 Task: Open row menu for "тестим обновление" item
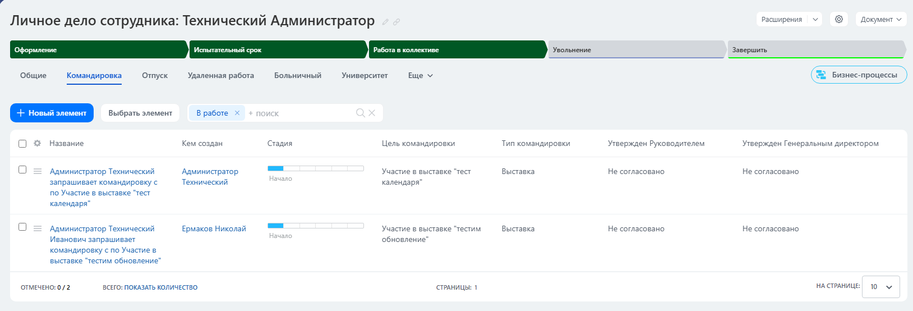click(x=38, y=228)
